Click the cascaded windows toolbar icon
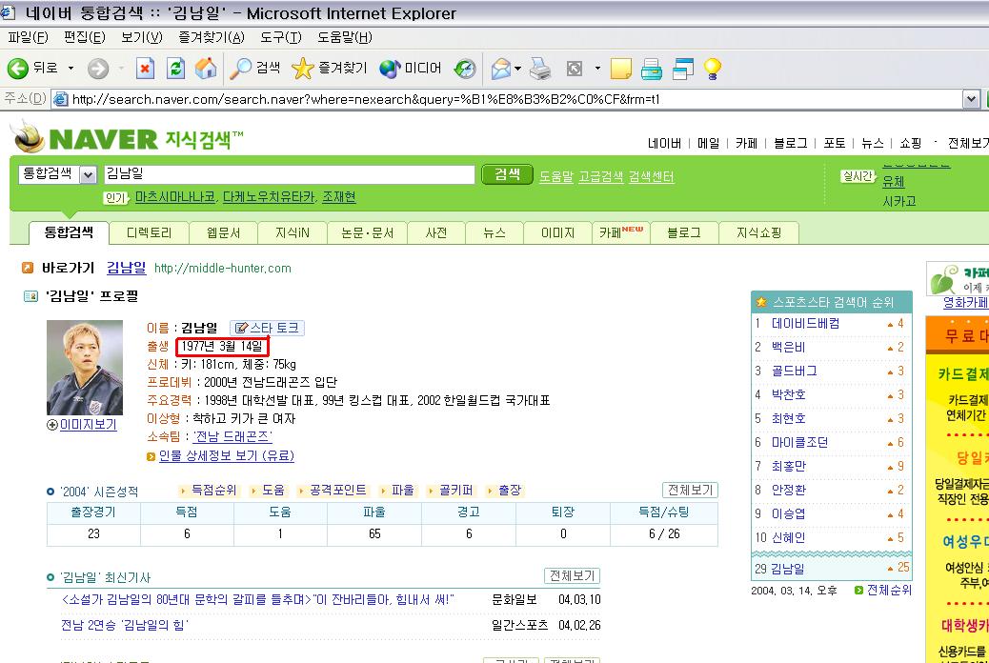The width and height of the screenshot is (989, 663). [683, 69]
